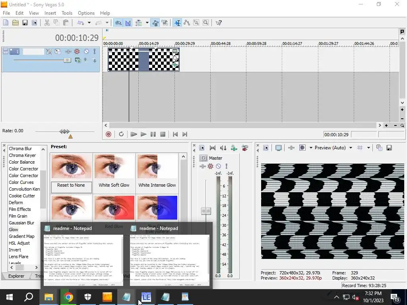Screen dimensions: 407x305
Task: Open the View menu
Action: pyautogui.click(x=34, y=13)
